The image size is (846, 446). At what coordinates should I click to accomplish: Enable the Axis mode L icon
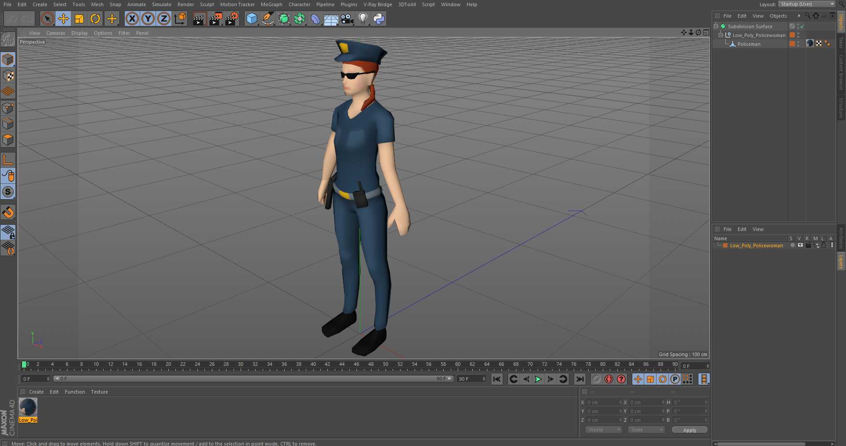coord(8,160)
